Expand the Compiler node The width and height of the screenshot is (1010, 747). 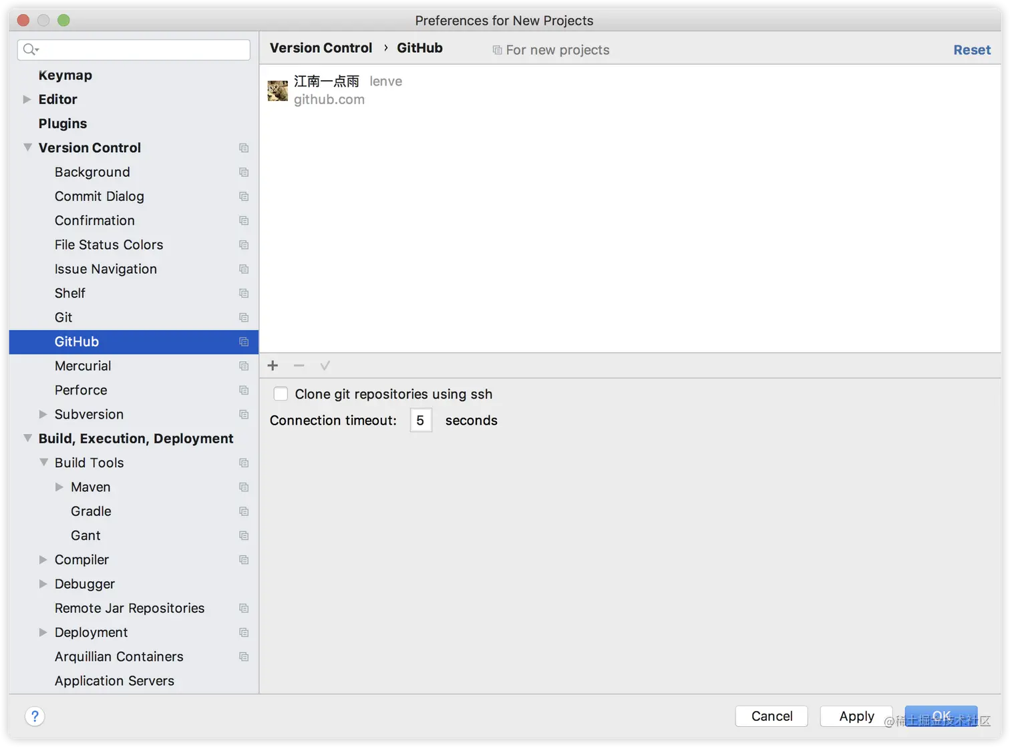click(x=43, y=559)
